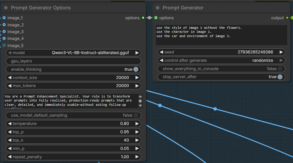The width and height of the screenshot is (293, 163).
Task: Click the image_4 input socket
Action: click(4, 38)
